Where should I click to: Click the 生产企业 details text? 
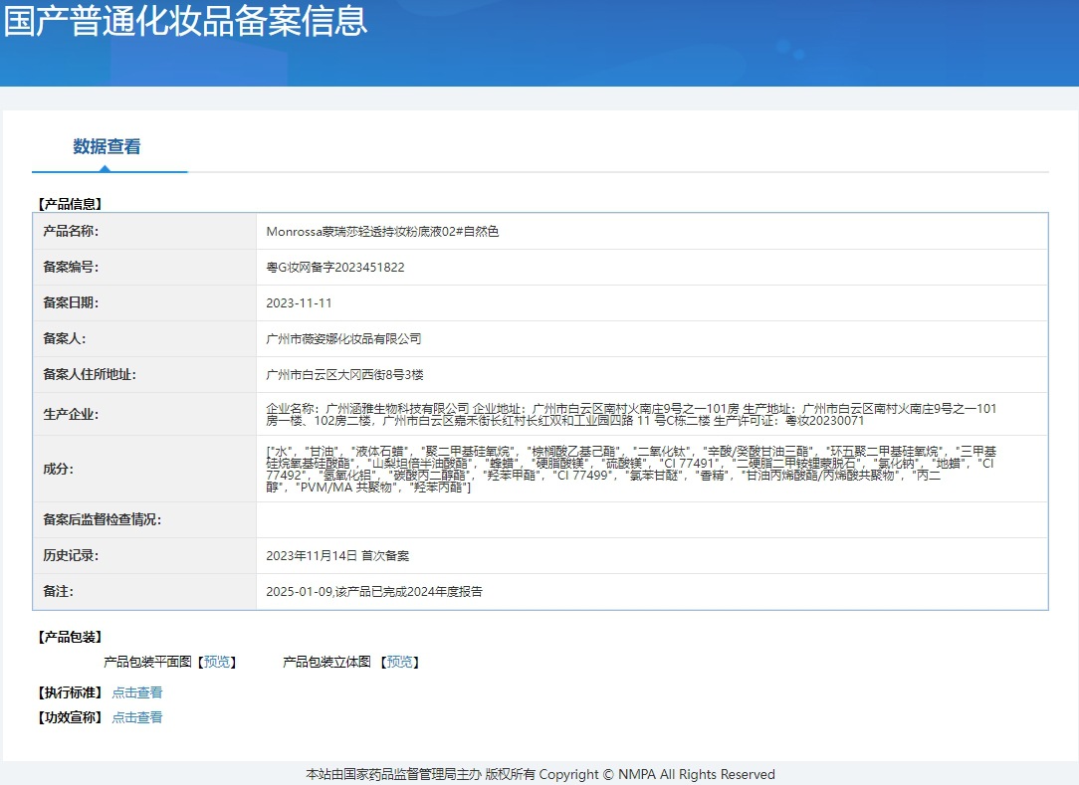tap(631, 414)
